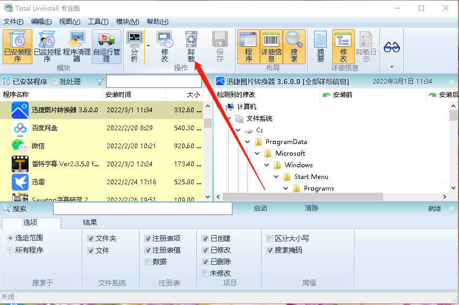Uncheck the 文件 checkbox
The image size is (459, 305).
click(x=90, y=250)
